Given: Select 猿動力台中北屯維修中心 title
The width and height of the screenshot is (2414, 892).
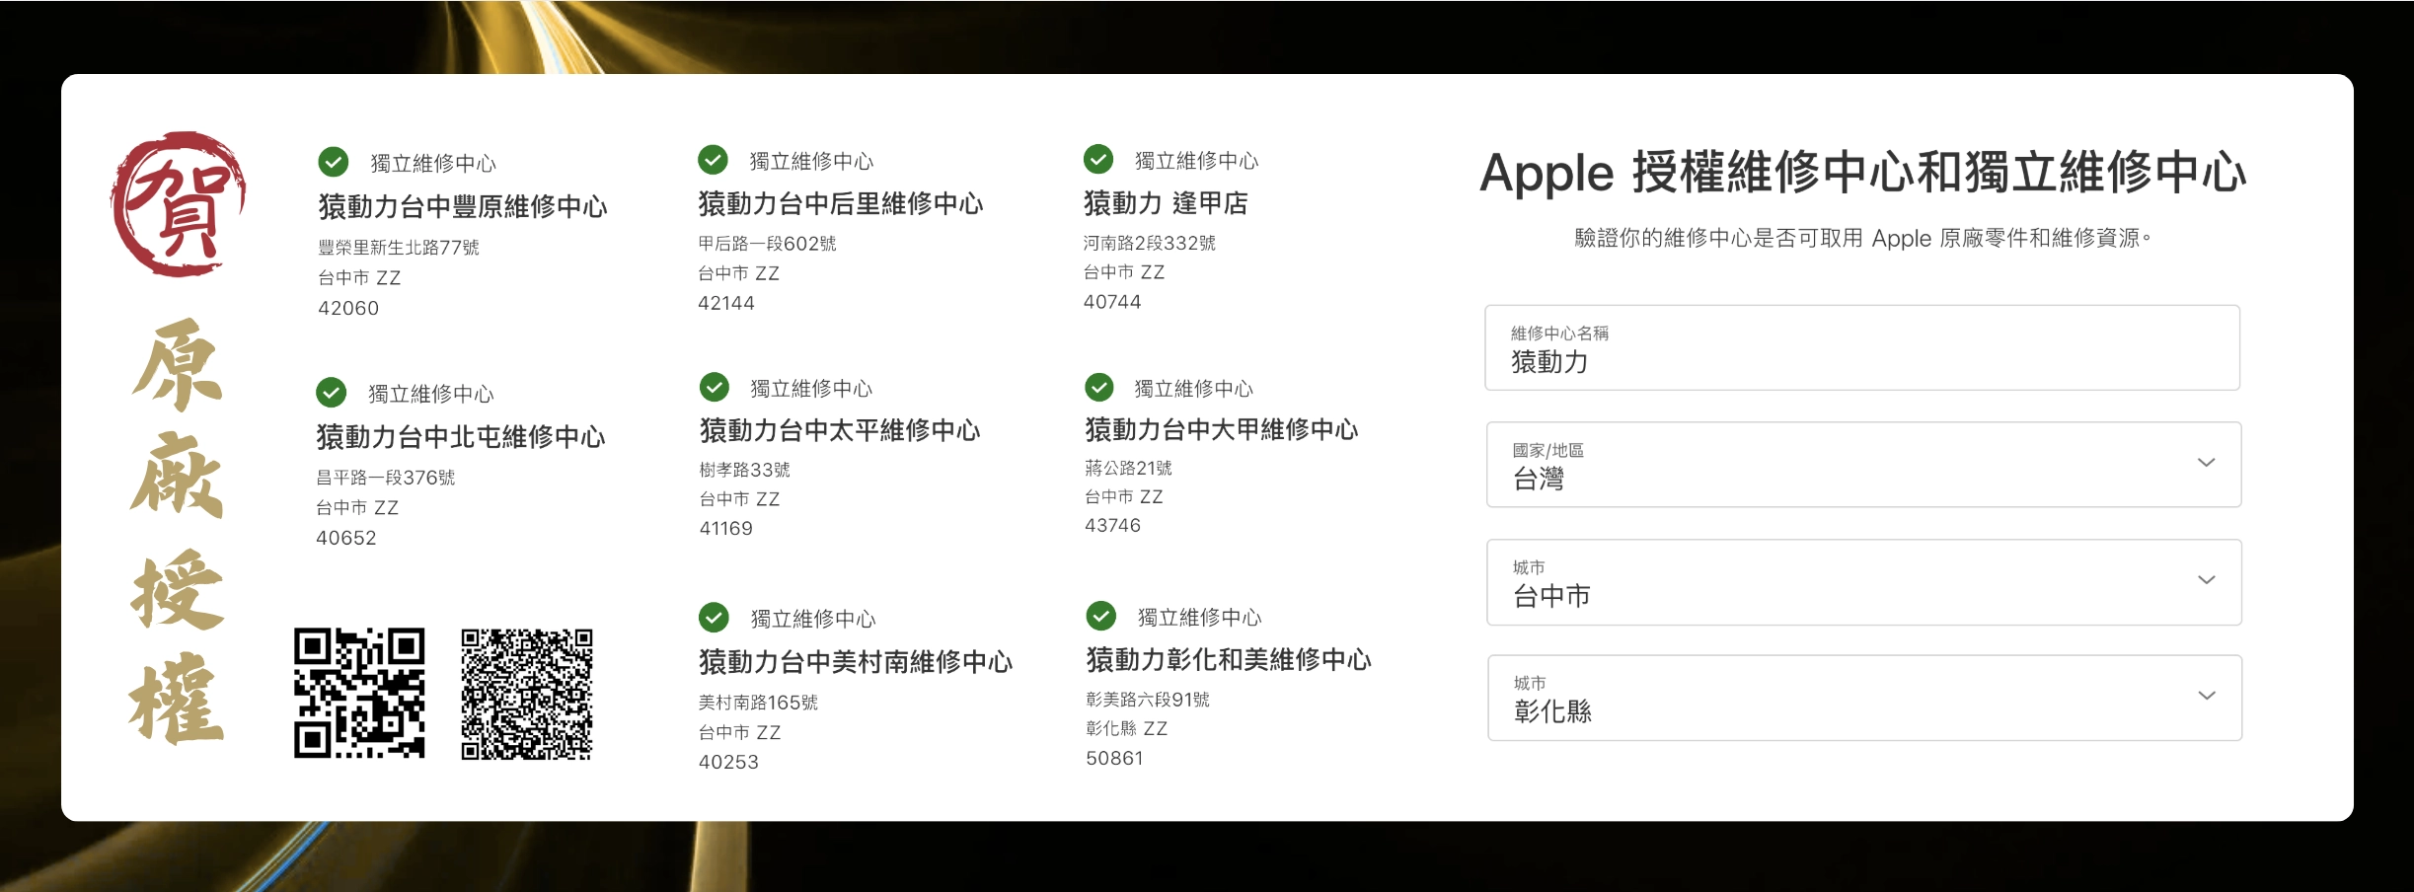Looking at the screenshot, I should [x=461, y=436].
